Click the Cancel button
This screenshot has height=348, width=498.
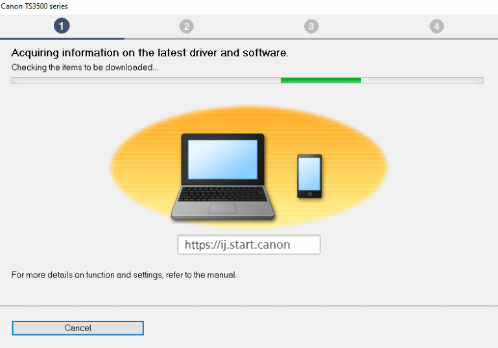coord(78,328)
